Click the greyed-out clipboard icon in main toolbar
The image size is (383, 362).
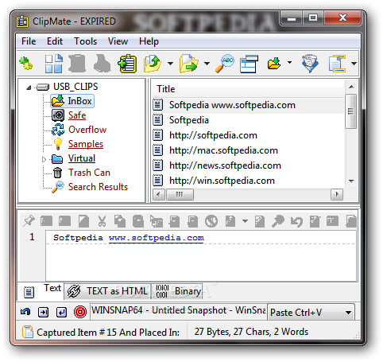pyautogui.click(x=77, y=64)
